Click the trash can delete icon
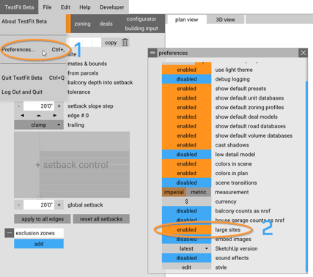The width and height of the screenshot is (313, 277). click(x=125, y=43)
